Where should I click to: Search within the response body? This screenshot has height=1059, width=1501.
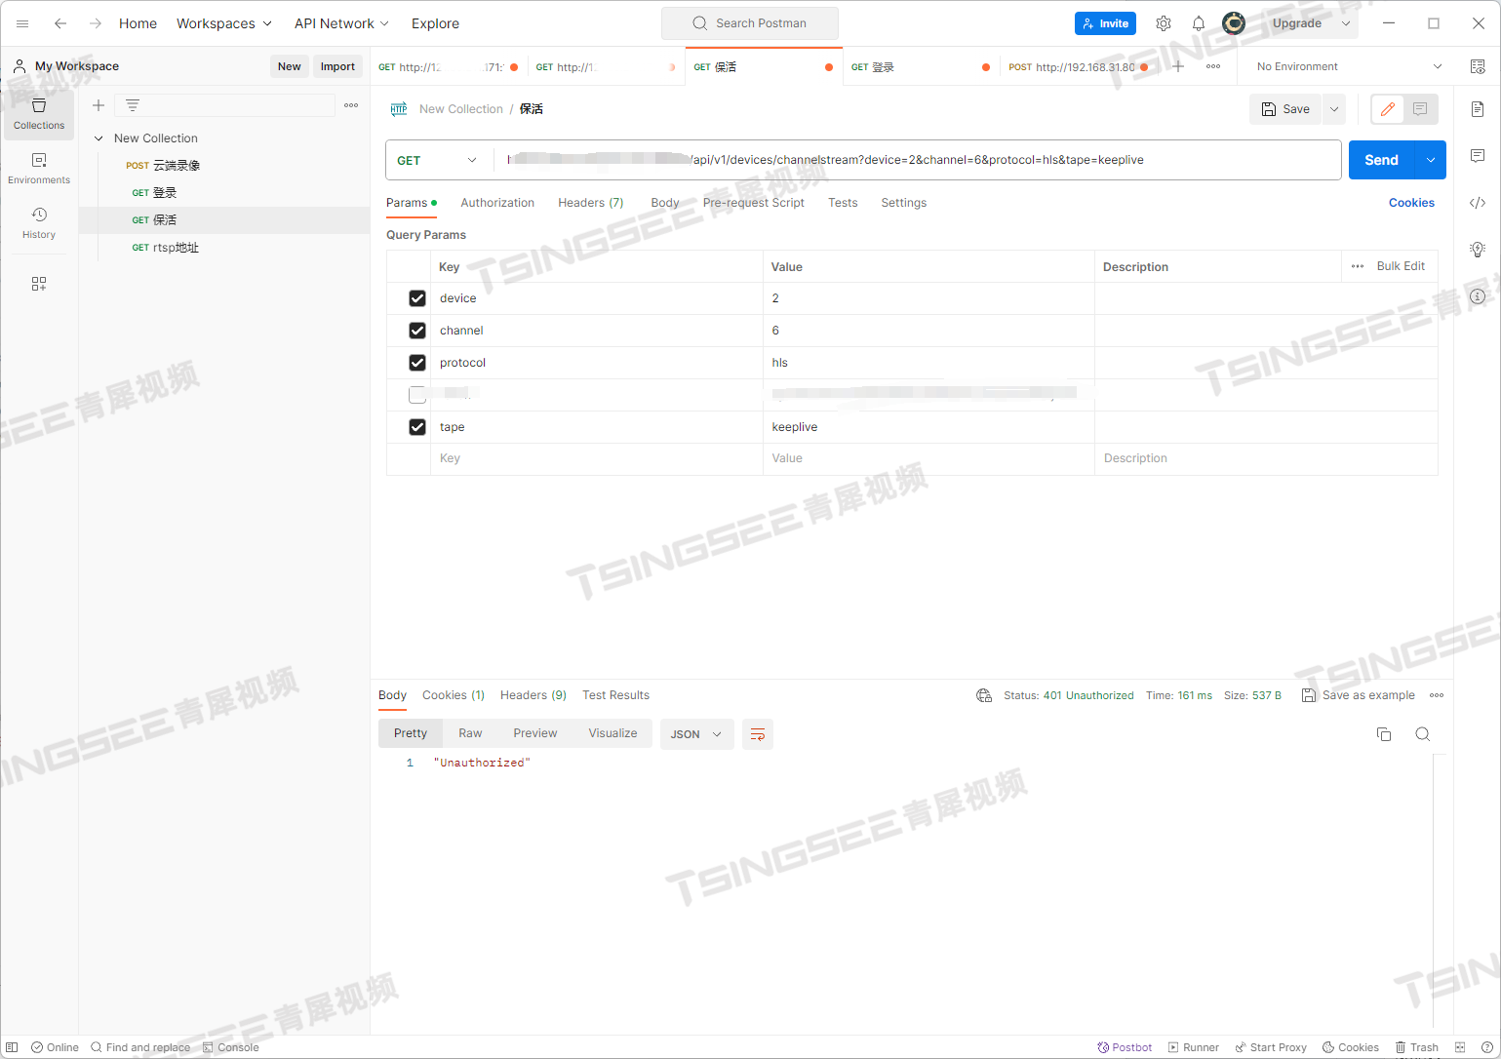tap(1423, 734)
